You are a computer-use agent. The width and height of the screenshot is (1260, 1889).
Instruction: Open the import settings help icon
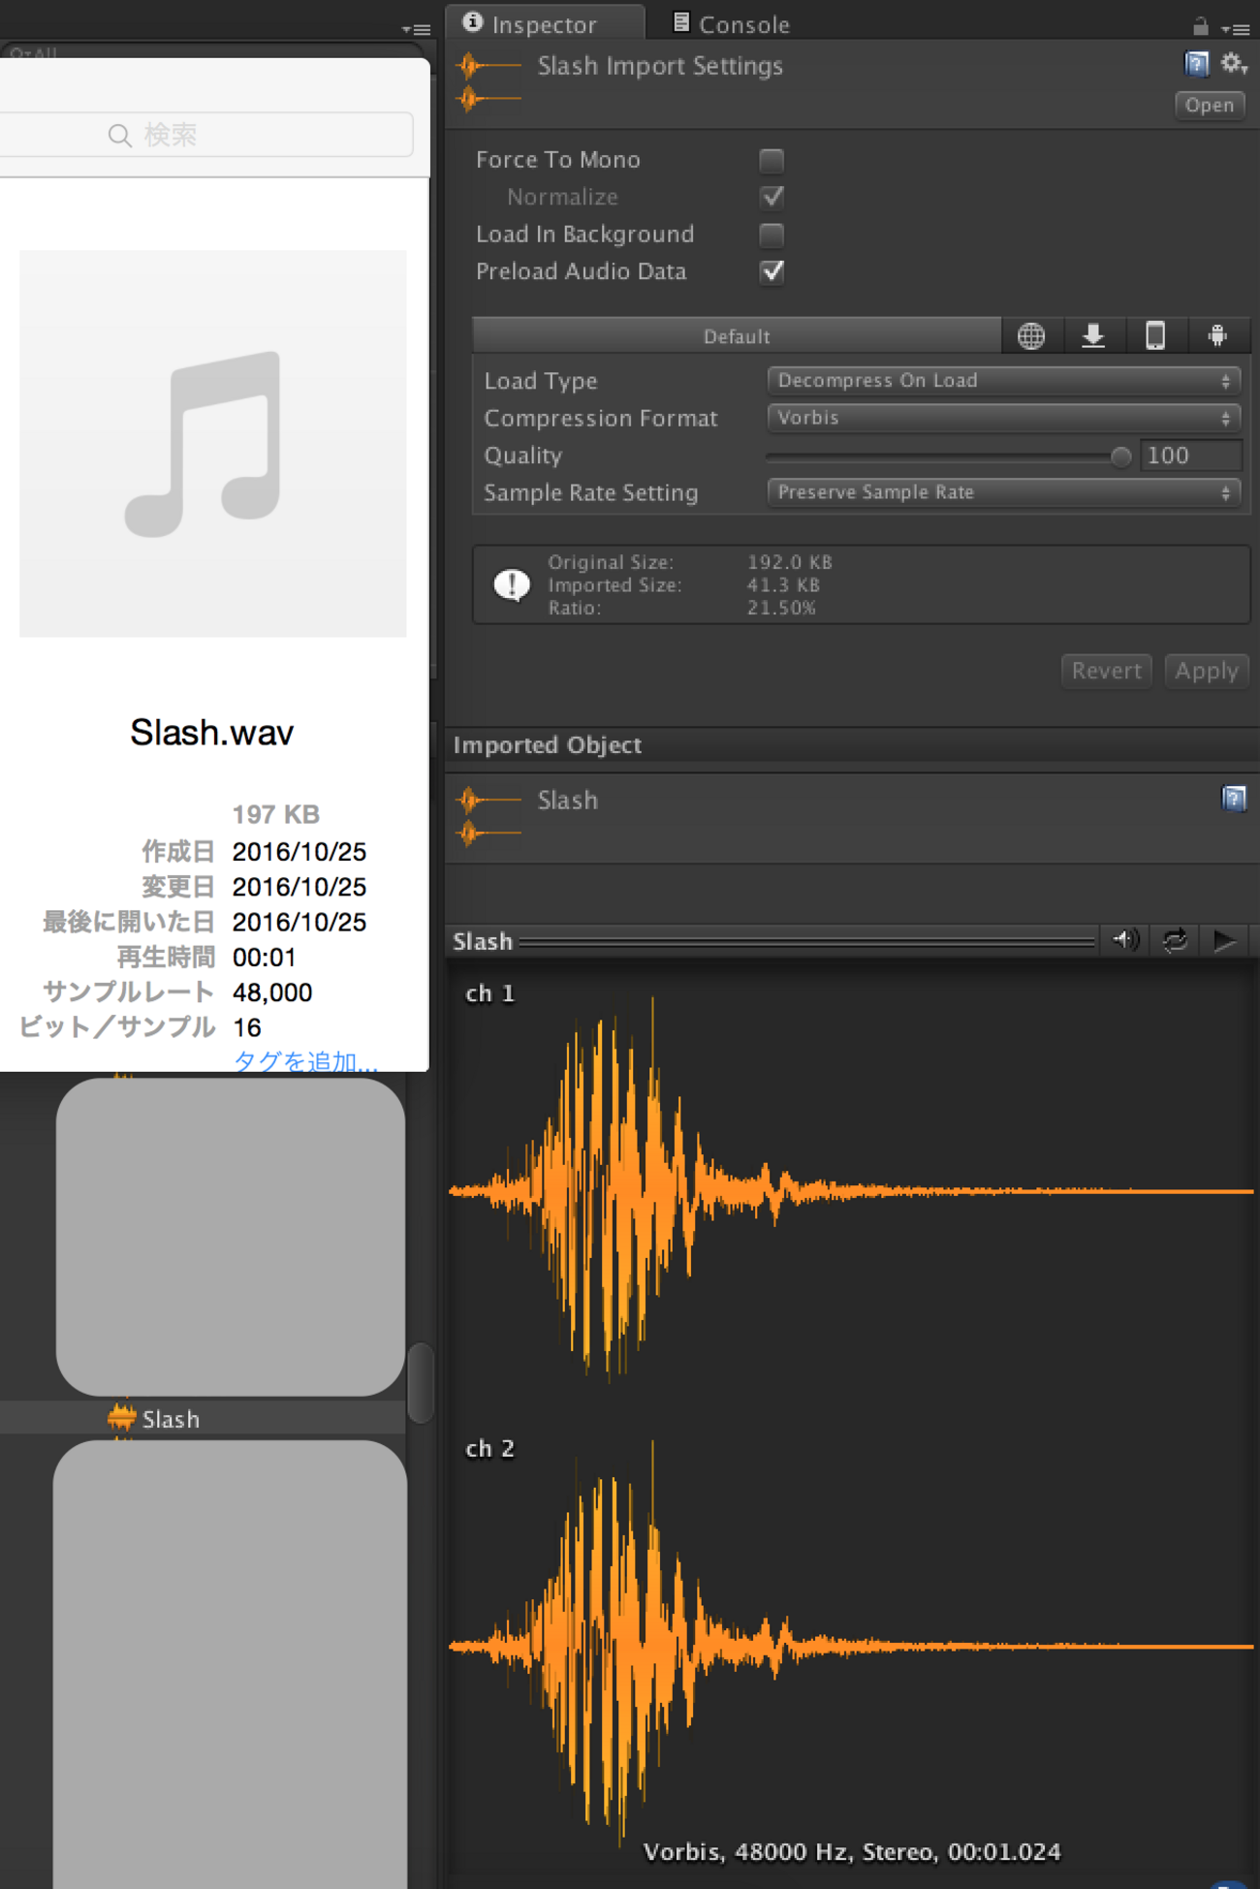coord(1197,65)
